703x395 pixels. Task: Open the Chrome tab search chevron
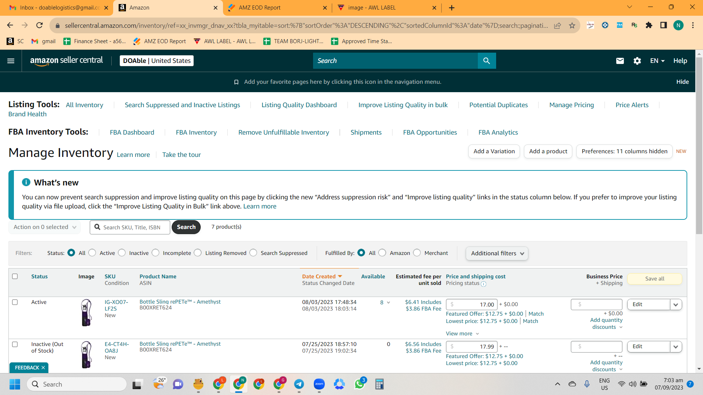[x=630, y=7]
